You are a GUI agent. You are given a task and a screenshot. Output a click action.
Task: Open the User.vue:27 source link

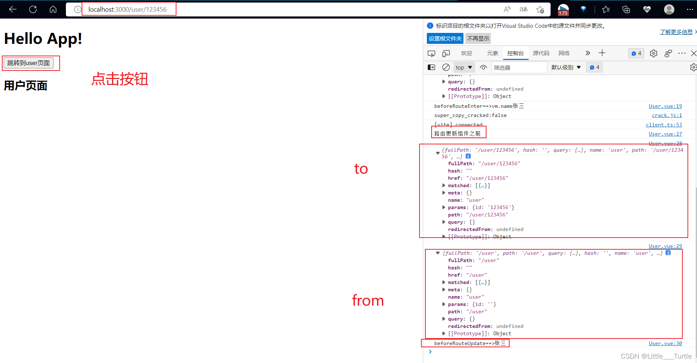tap(665, 134)
